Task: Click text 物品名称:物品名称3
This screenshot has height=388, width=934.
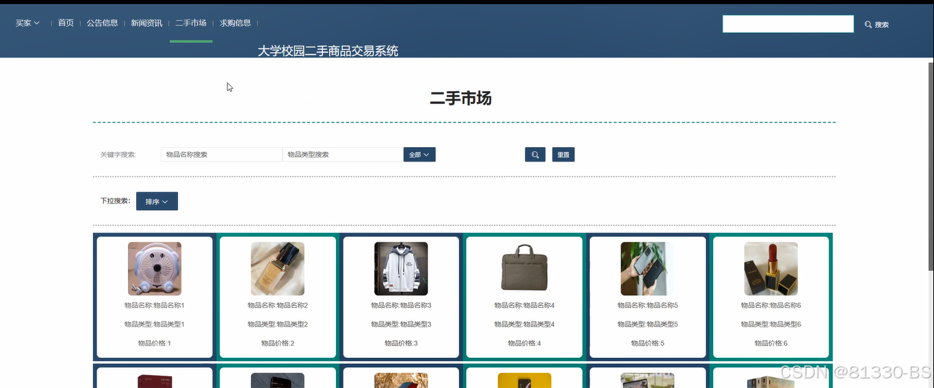Action: 401,305
